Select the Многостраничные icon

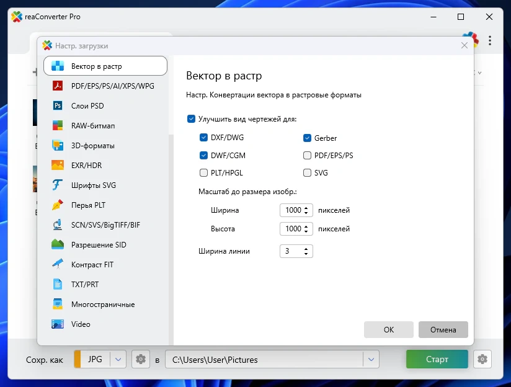pos(58,304)
